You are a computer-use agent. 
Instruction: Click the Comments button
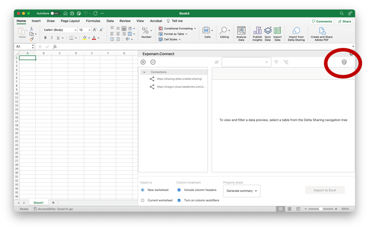tap(322, 21)
